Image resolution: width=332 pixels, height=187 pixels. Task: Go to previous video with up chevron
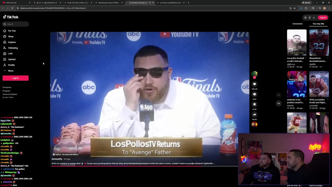pos(279,95)
